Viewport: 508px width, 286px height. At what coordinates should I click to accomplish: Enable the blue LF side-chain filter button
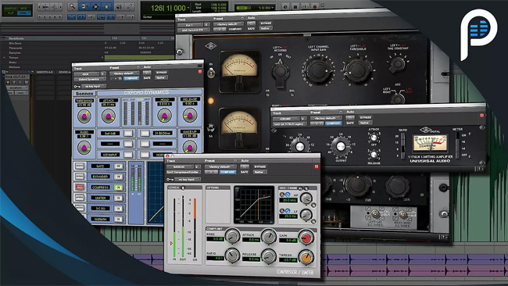point(288,211)
